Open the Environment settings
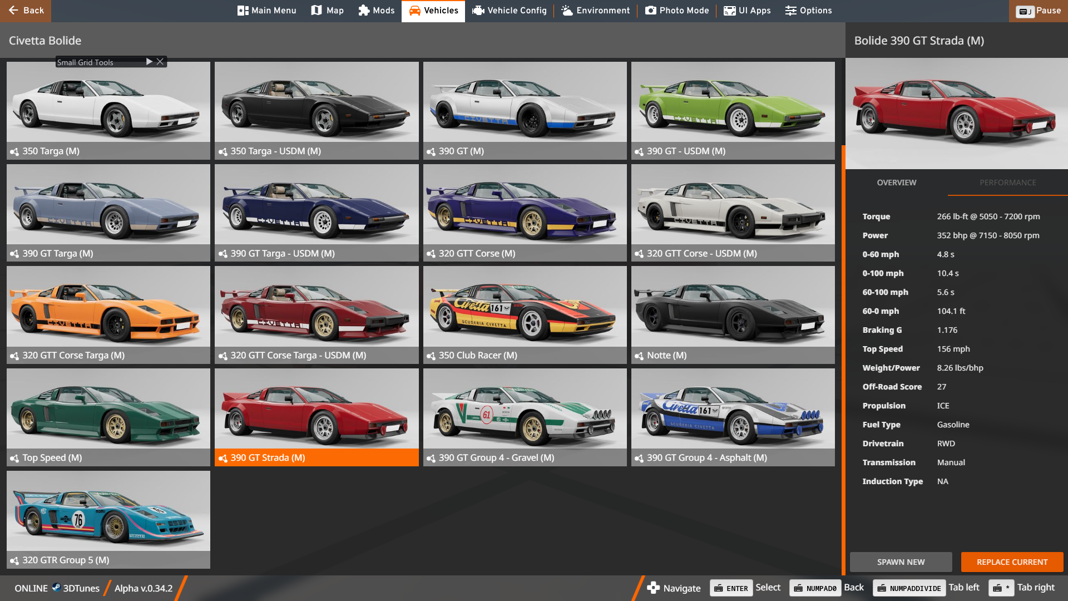Viewport: 1068px width, 601px height. click(595, 11)
